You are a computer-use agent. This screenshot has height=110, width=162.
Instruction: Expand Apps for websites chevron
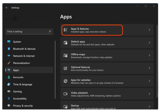click(149, 81)
